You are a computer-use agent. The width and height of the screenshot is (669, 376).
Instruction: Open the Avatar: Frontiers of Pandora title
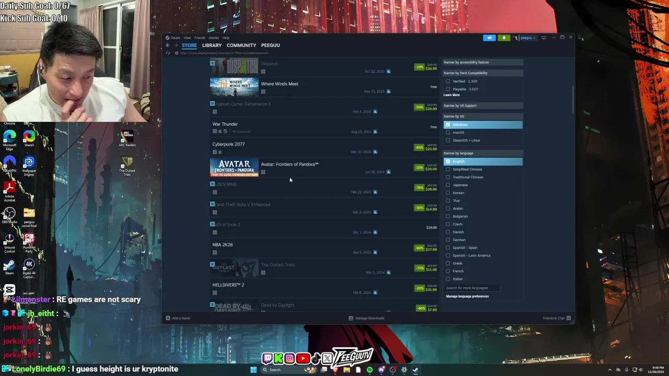click(x=290, y=164)
